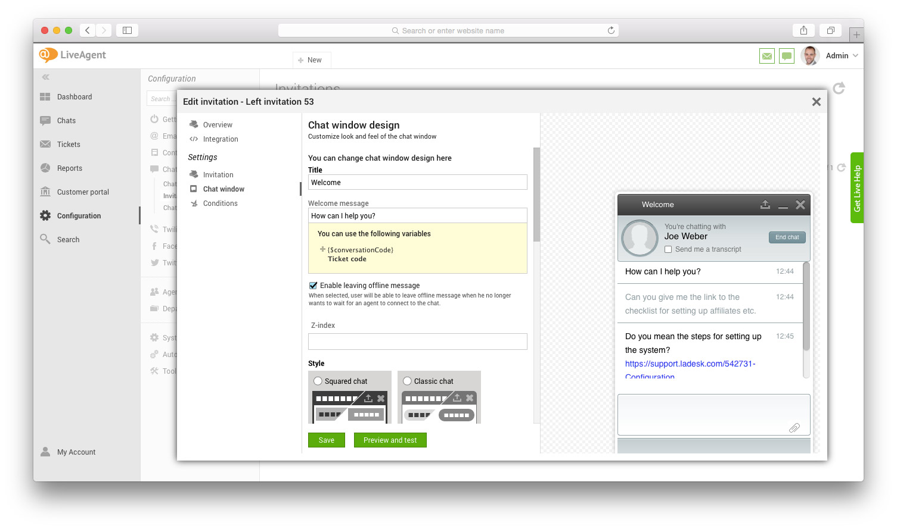Screen dimensions: 897x529
Task: Click the paperclip attachment icon
Action: click(x=794, y=428)
